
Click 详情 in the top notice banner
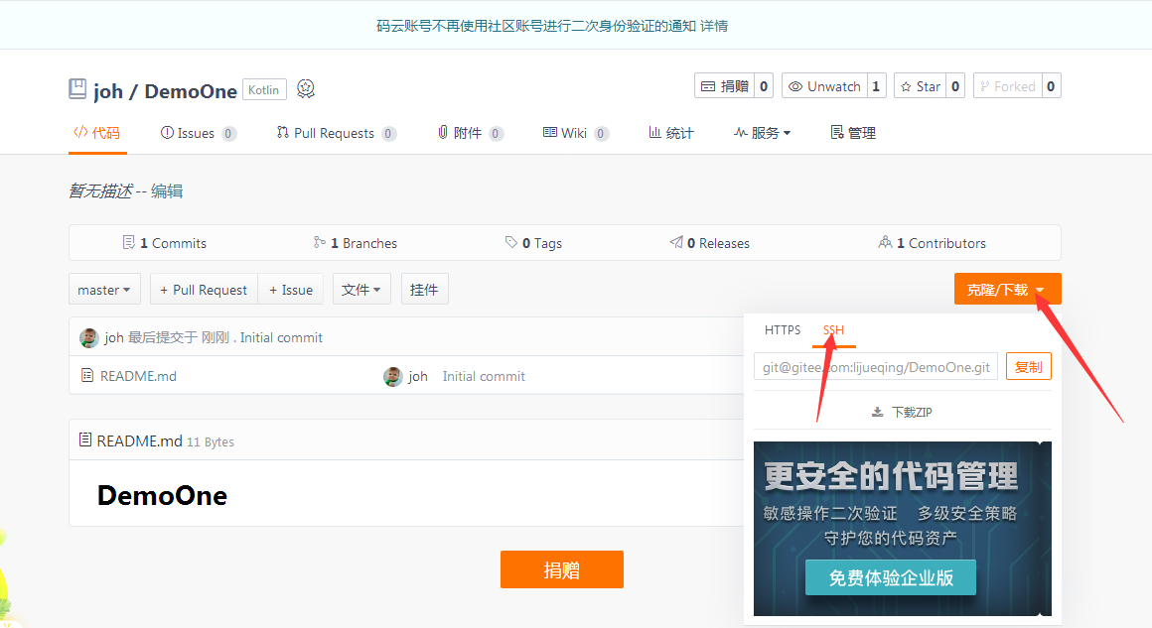pyautogui.click(x=713, y=27)
